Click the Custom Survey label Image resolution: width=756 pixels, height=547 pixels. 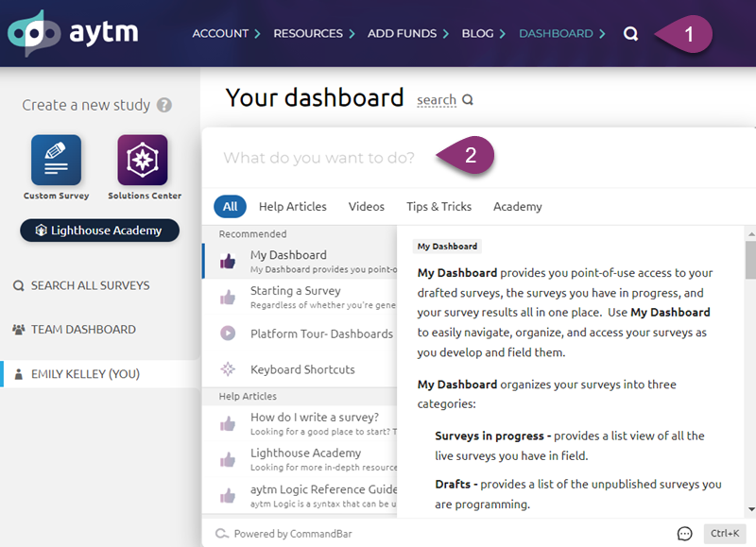57,196
